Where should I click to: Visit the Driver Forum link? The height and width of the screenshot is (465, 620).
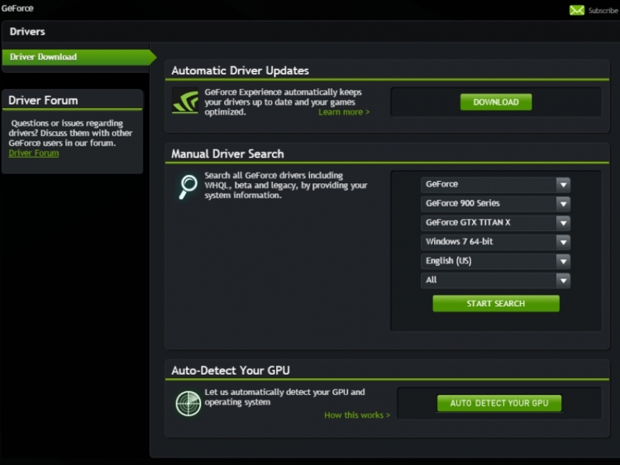click(x=34, y=154)
